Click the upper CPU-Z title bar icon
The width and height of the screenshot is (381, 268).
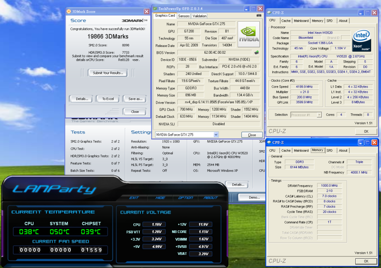point(269,12)
